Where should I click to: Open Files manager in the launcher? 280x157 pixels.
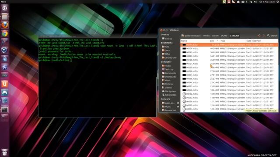pyautogui.click(x=5, y=17)
